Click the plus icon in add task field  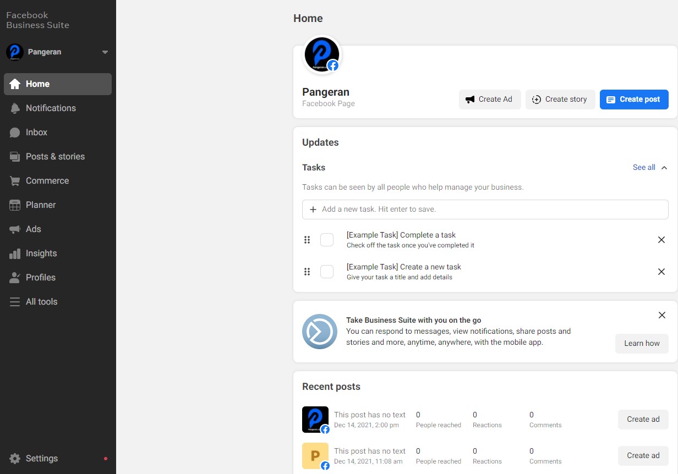(x=313, y=210)
